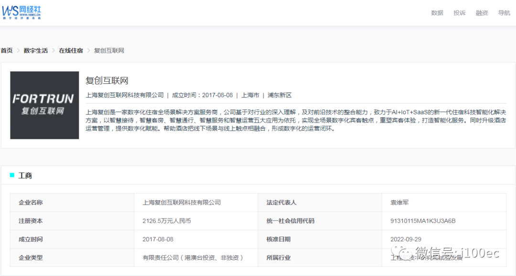Open the 数据 navigation menu
516x276 pixels.
(x=437, y=13)
